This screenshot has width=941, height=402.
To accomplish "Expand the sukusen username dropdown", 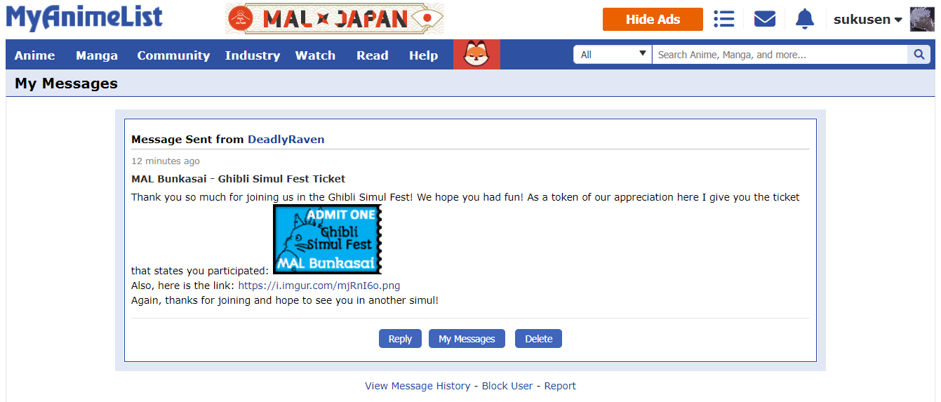I will [x=867, y=20].
